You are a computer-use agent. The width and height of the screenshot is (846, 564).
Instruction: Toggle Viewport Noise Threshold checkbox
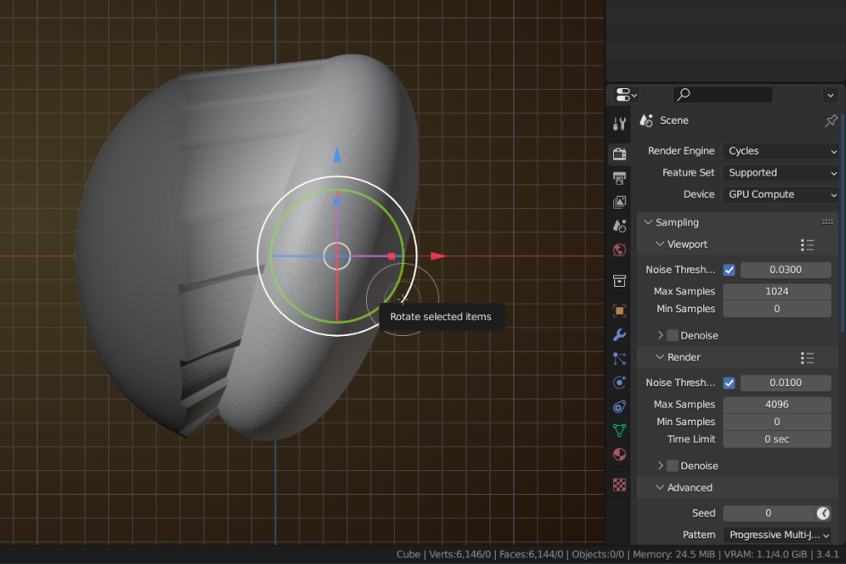pos(729,270)
